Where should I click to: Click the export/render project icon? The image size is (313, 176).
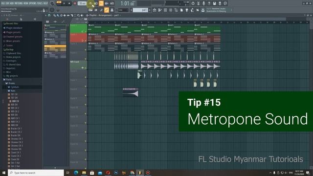220,3
